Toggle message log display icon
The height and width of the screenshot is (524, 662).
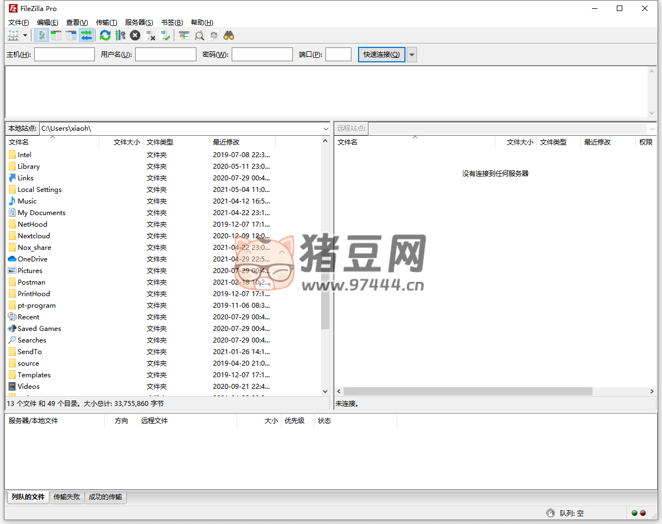[42, 35]
